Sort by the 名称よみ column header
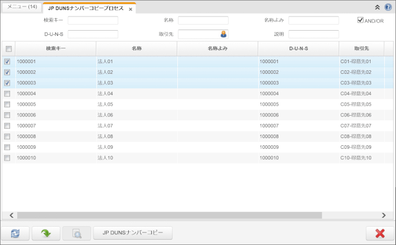The width and height of the screenshot is (396, 245). coord(218,48)
